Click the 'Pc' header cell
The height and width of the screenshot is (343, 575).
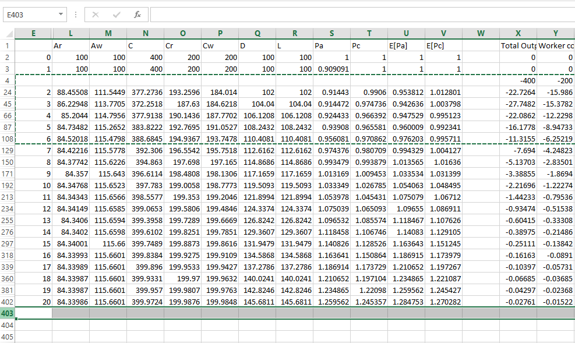(369, 46)
